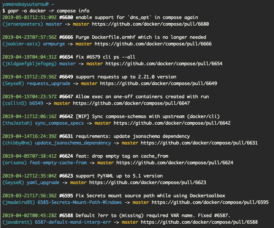274x228 pixels.
Task: Open the pull/6623 GitHub URL
Action: 147,183
